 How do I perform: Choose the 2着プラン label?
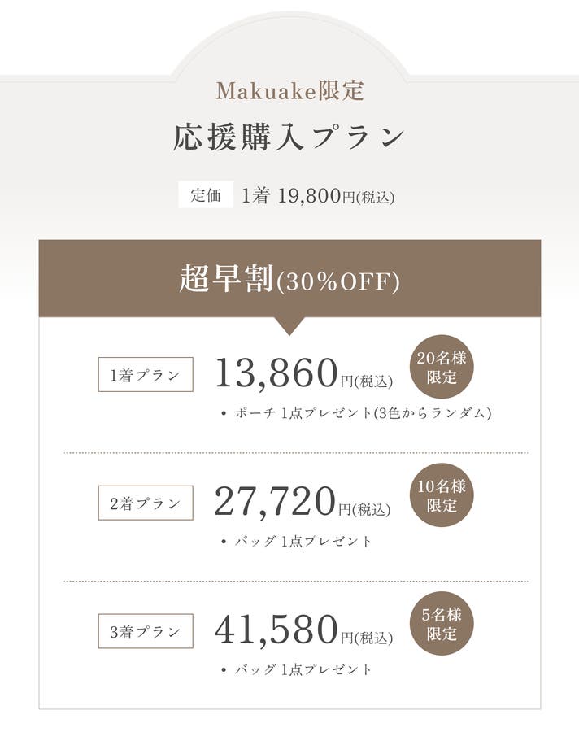pyautogui.click(x=146, y=503)
